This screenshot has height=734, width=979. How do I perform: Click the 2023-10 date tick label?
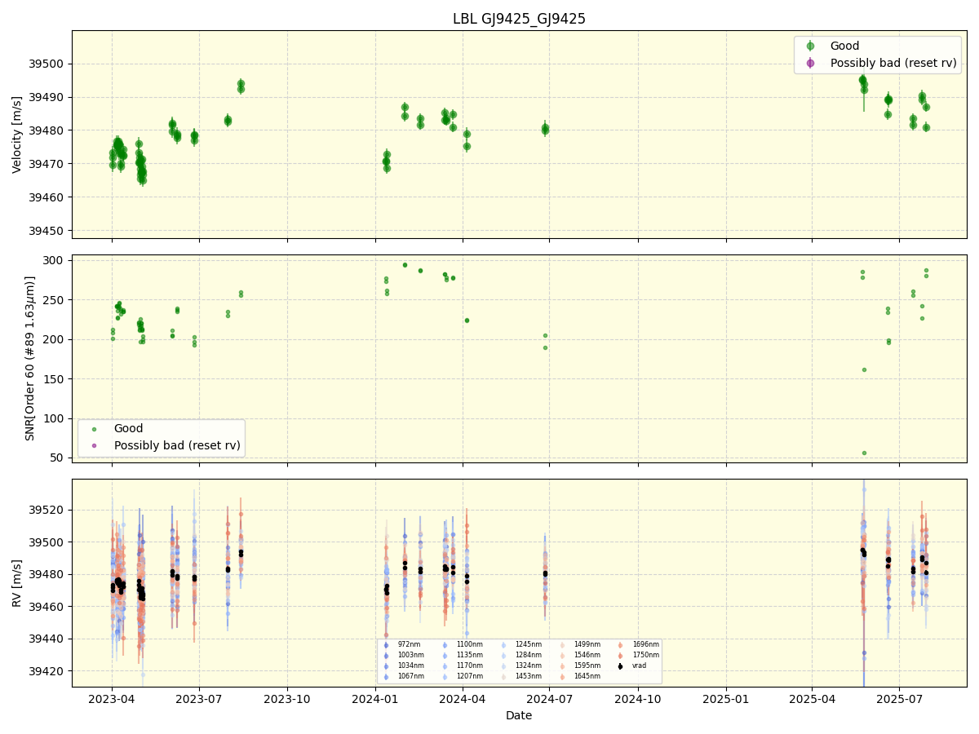(x=288, y=699)
